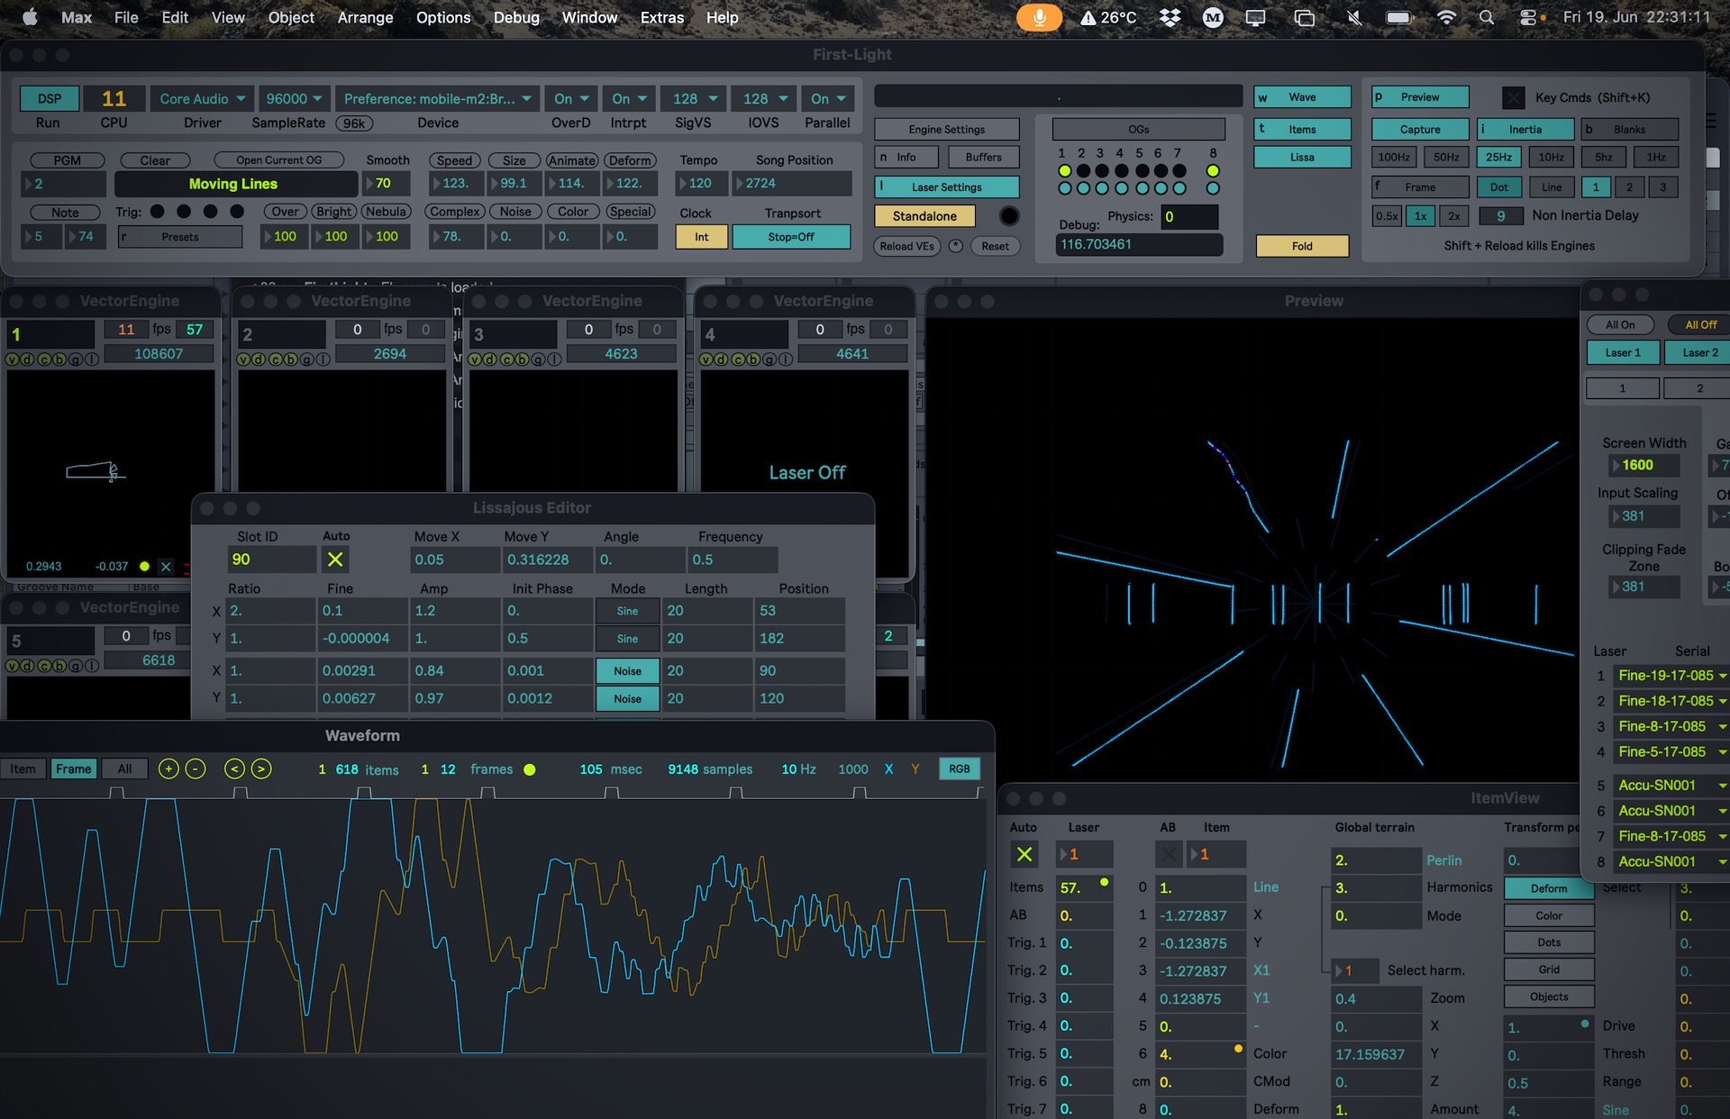Open the Parallel On dropdown

click(828, 98)
